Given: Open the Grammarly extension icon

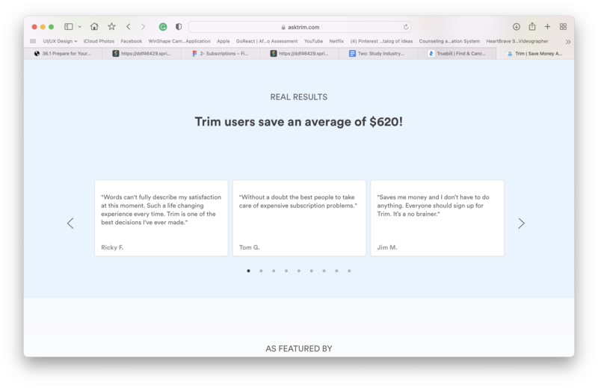Looking at the screenshot, I should 163,27.
